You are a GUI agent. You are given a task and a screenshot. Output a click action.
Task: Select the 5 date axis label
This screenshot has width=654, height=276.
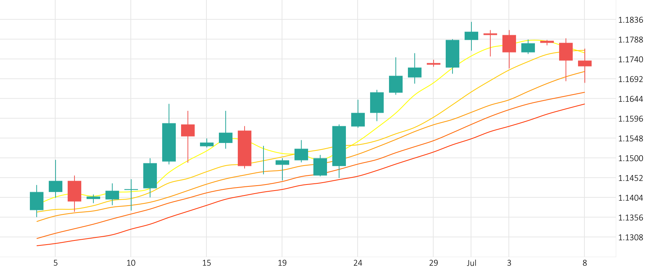coord(56,263)
